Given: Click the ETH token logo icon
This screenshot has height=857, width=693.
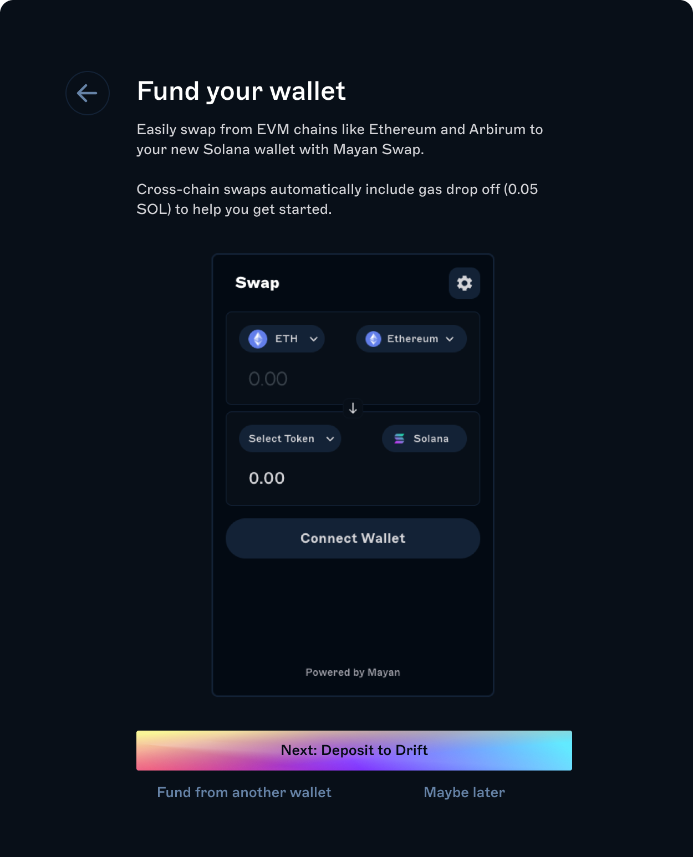Looking at the screenshot, I should (x=258, y=339).
